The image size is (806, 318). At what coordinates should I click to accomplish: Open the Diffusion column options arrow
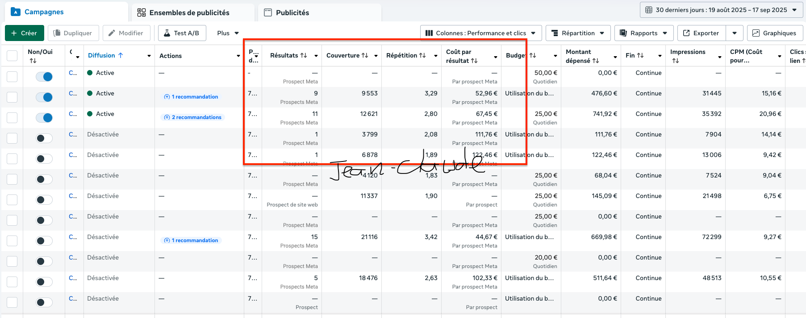(149, 56)
